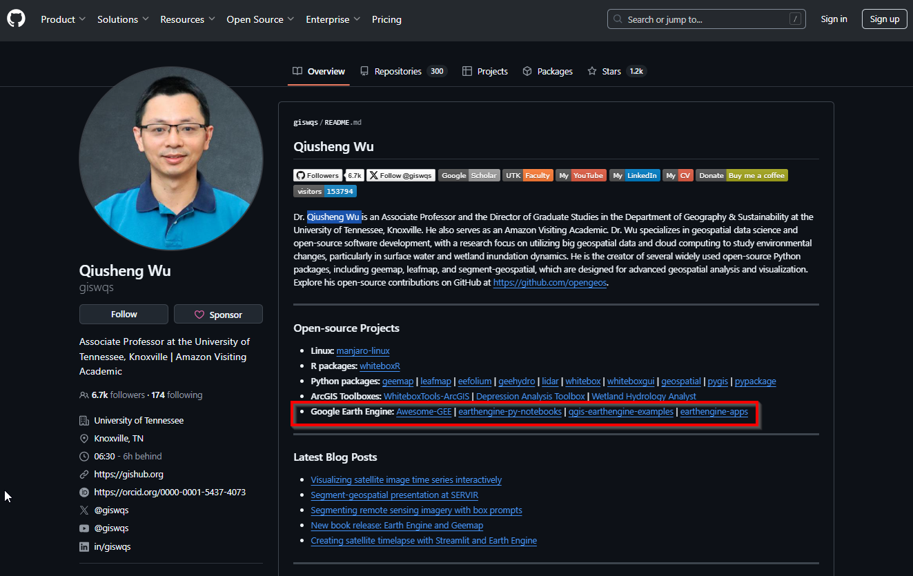Open the earthengine-py-notebooks link

(x=510, y=412)
